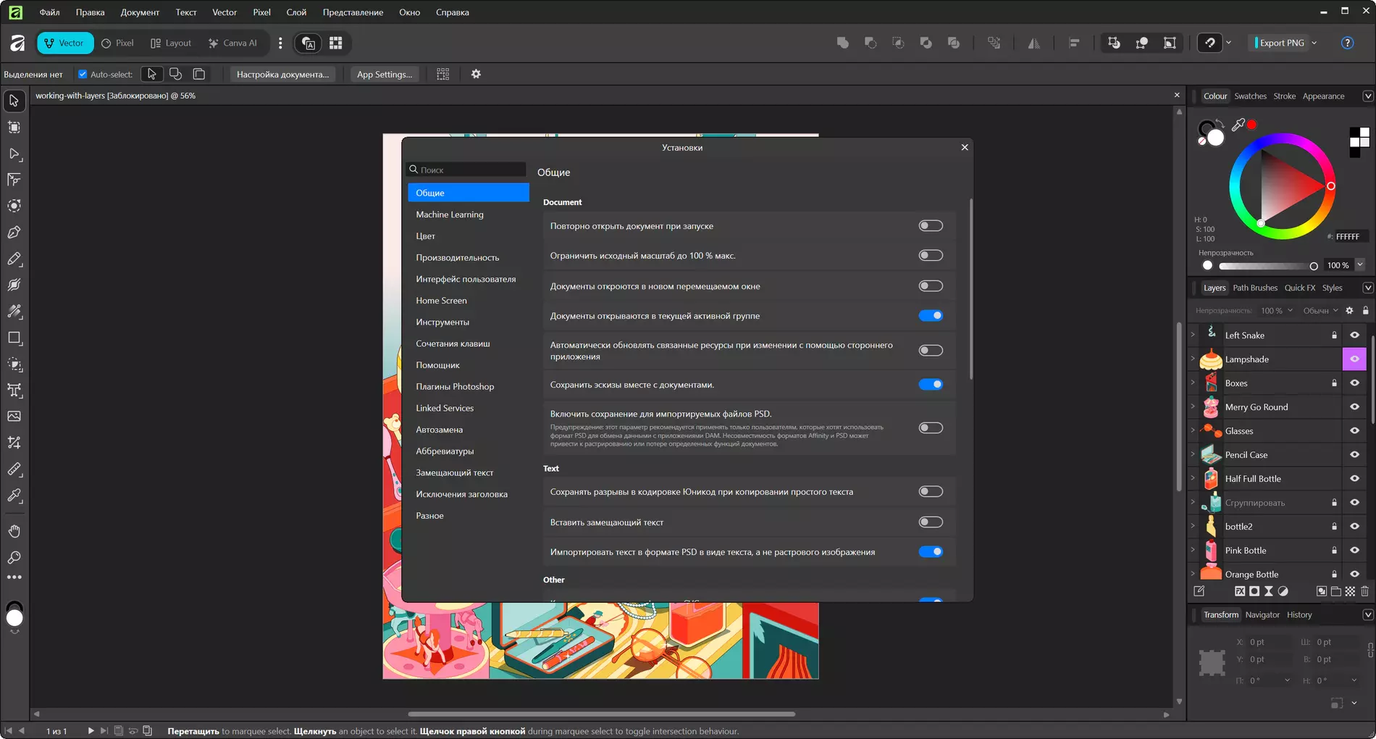The width and height of the screenshot is (1376, 739).
Task: Select the Zoom magnifier tool
Action: pyautogui.click(x=14, y=558)
